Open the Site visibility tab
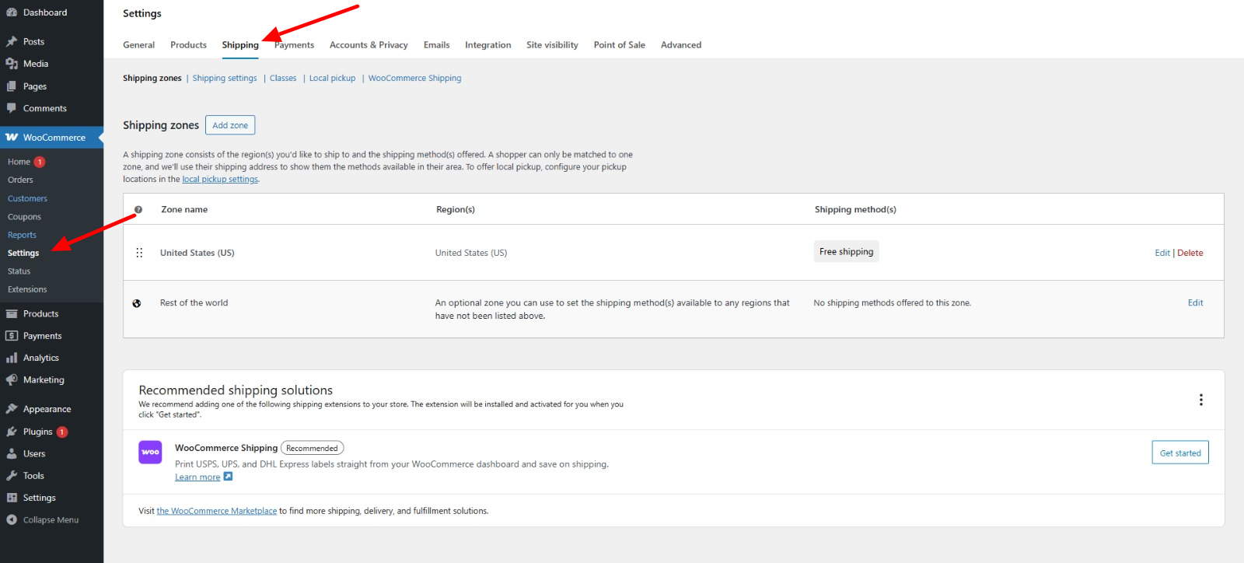The height and width of the screenshot is (563, 1244). (x=552, y=45)
